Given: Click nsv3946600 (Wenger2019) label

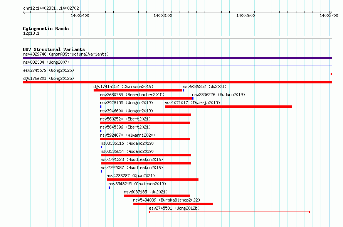Looking at the screenshot, I should (126, 111).
